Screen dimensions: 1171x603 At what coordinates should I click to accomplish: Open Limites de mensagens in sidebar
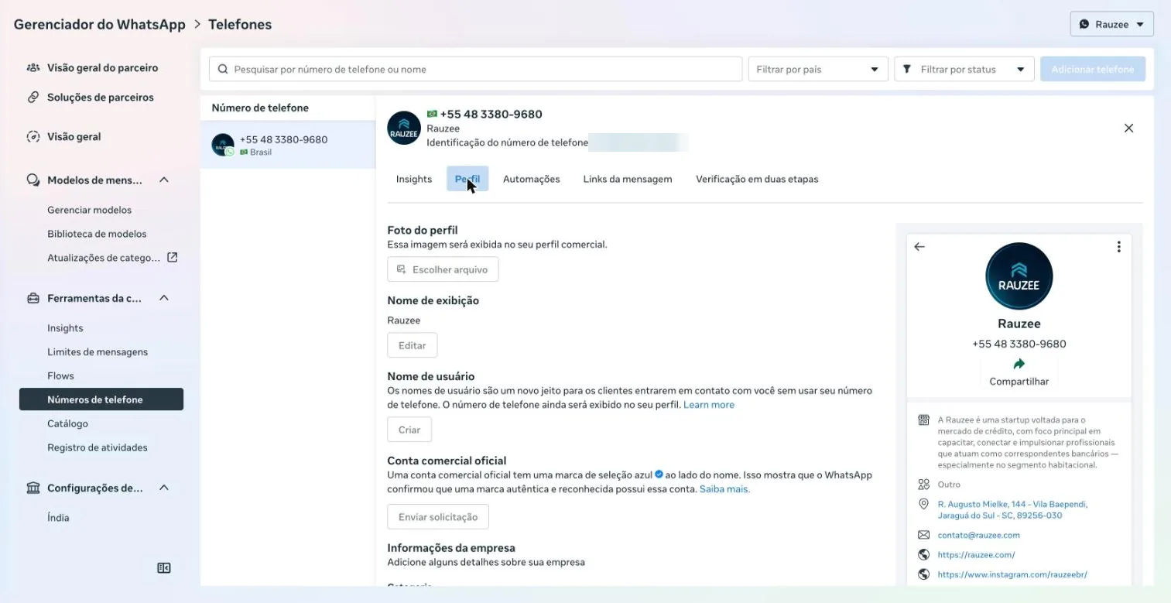[98, 352]
